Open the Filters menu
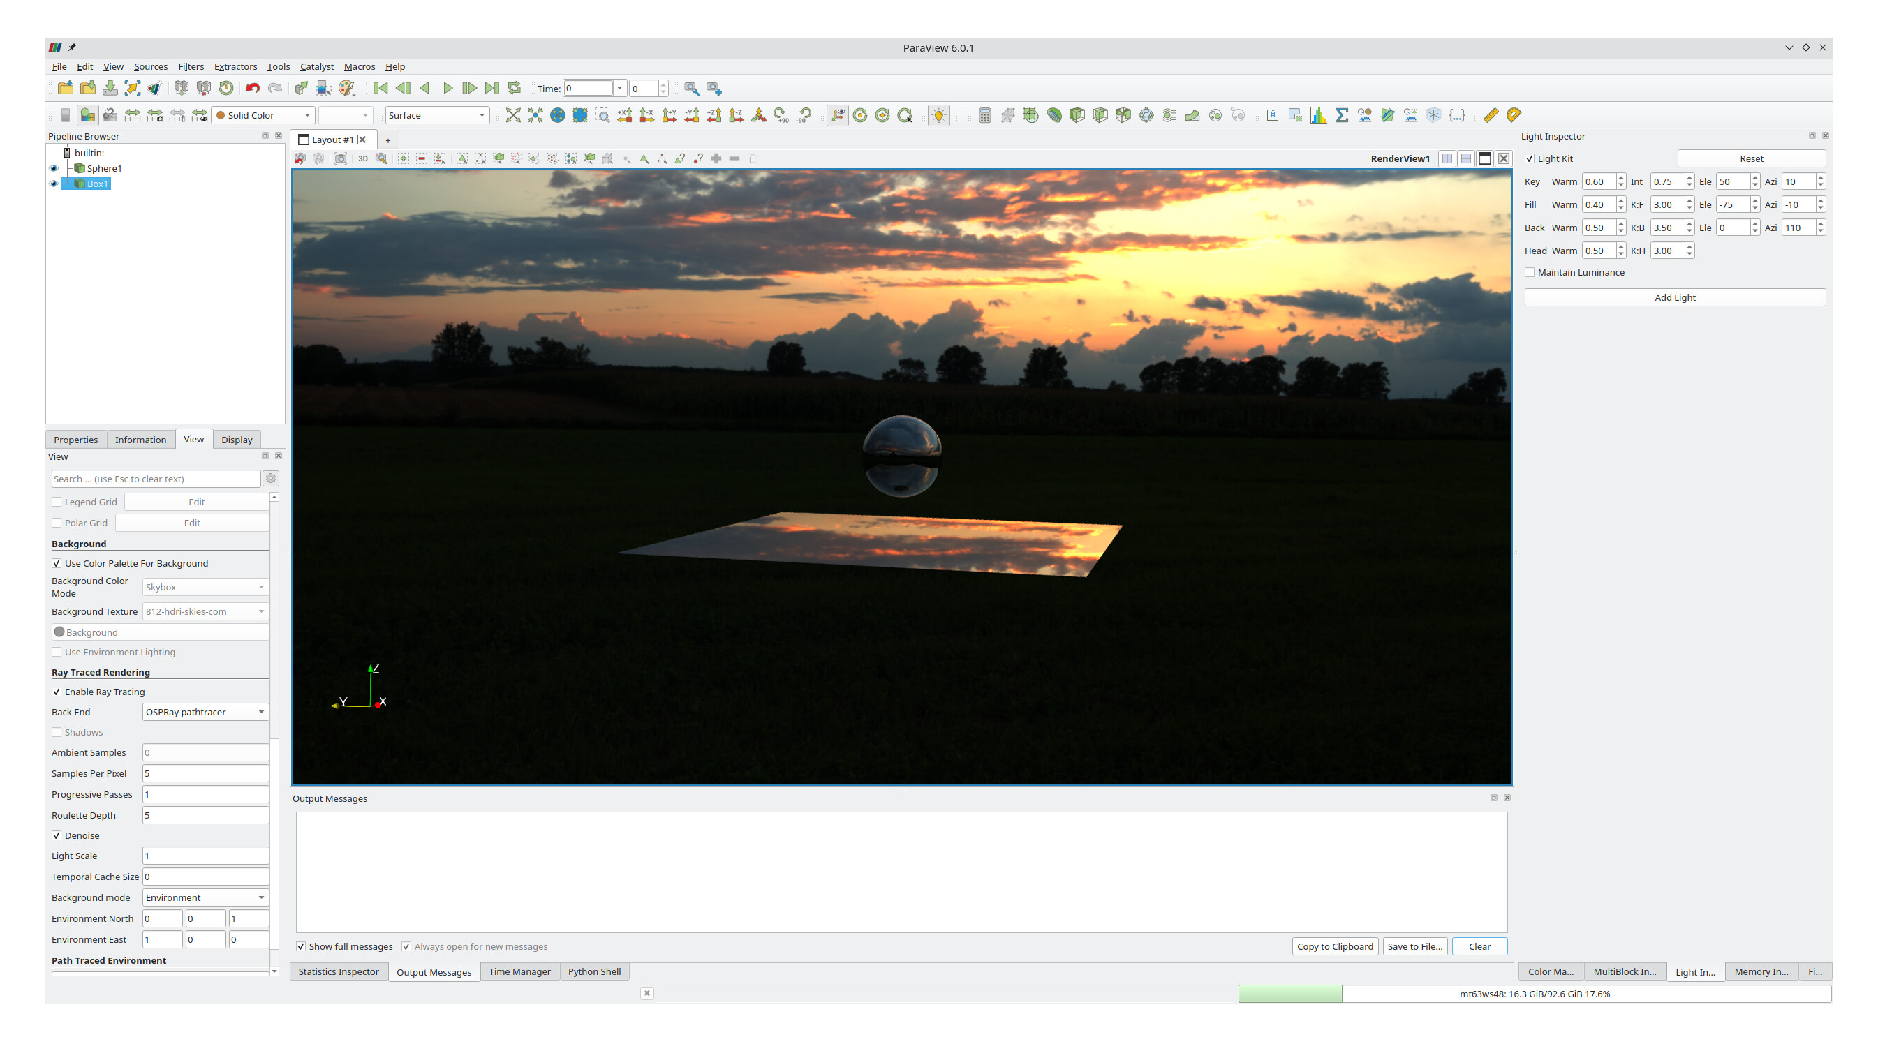This screenshot has height=1058, width=1878. pyautogui.click(x=191, y=66)
